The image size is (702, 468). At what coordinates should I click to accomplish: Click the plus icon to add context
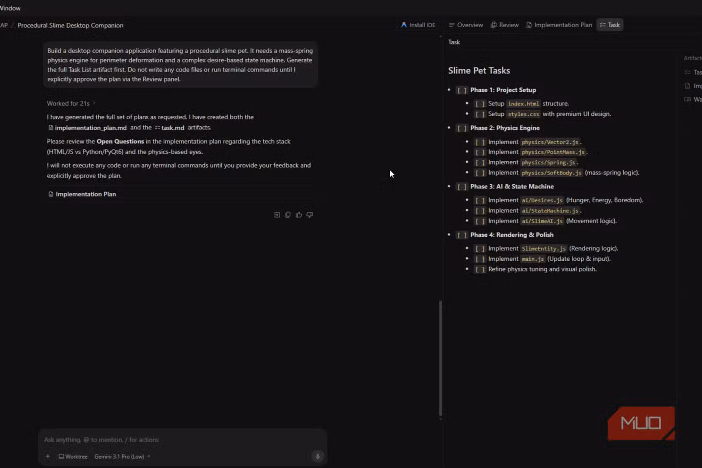[48, 457]
